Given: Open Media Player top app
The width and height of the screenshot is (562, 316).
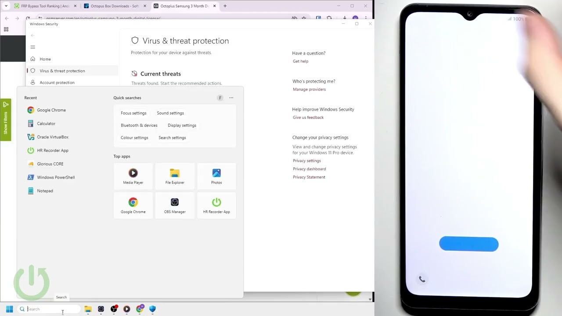Looking at the screenshot, I should point(133,176).
